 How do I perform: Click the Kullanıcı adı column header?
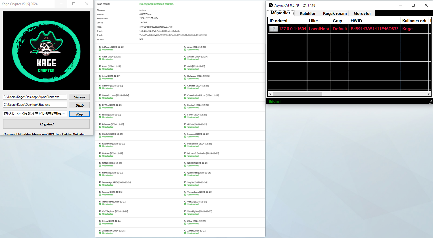click(x=415, y=21)
